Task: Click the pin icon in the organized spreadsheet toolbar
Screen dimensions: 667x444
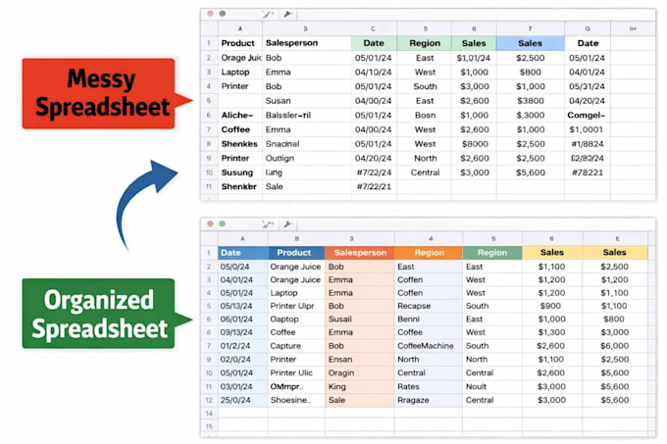Action: (287, 224)
